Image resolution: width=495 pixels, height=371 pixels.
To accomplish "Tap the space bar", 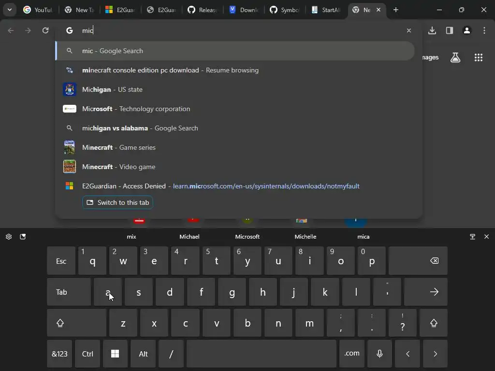I will point(262,354).
